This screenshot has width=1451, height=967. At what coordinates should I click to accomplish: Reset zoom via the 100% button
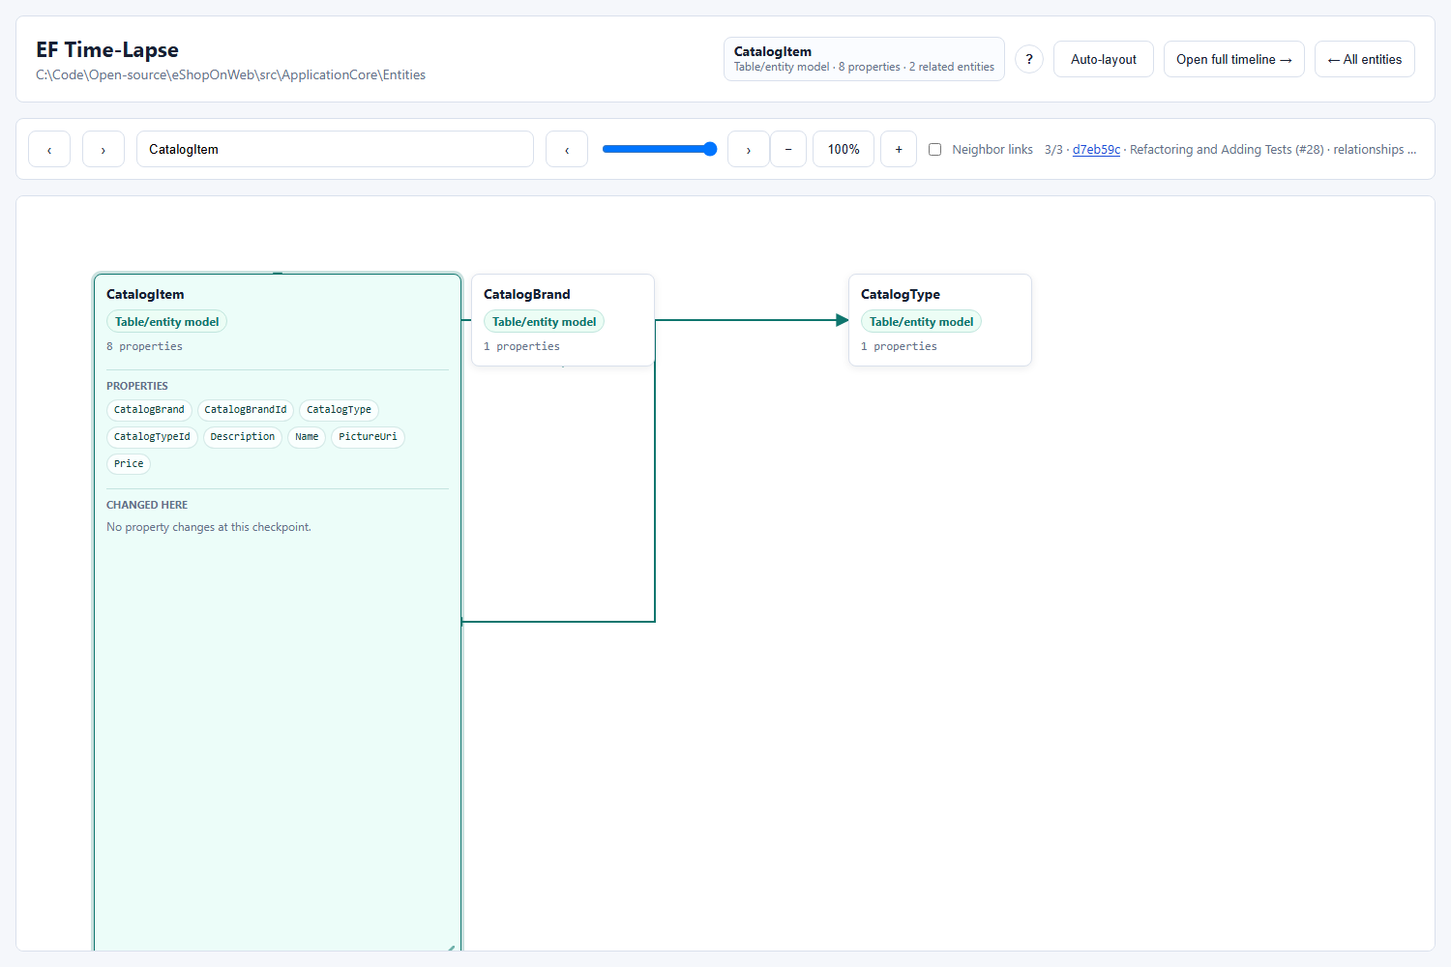(844, 149)
